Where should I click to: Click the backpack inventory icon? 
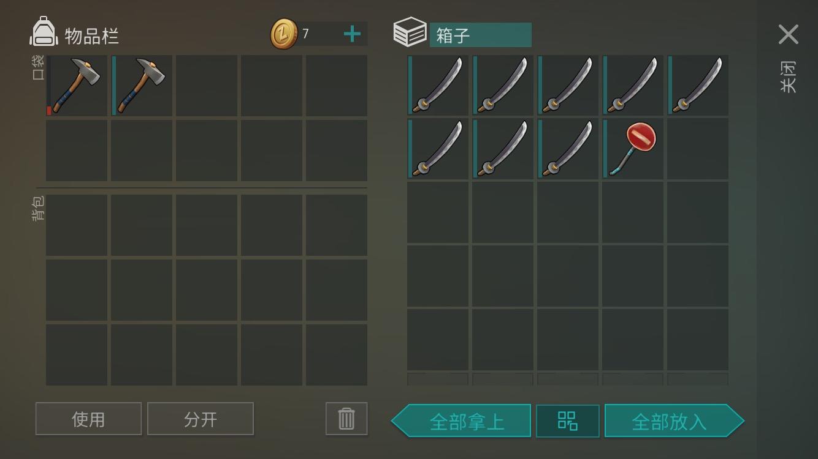pos(44,32)
